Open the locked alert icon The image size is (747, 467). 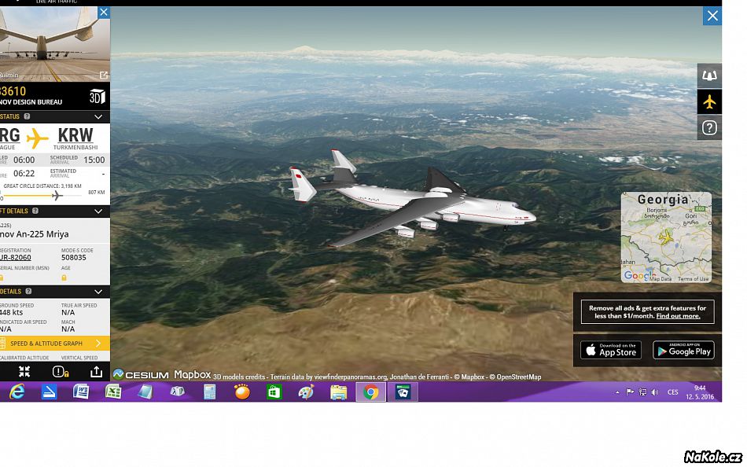[x=61, y=372]
